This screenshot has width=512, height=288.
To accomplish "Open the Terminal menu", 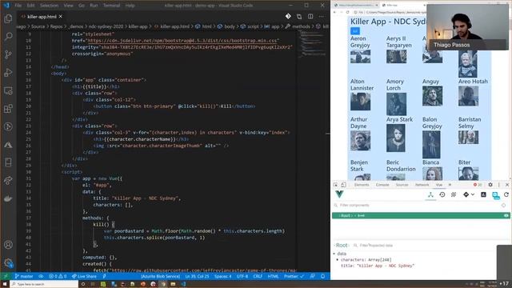I will point(111,6).
